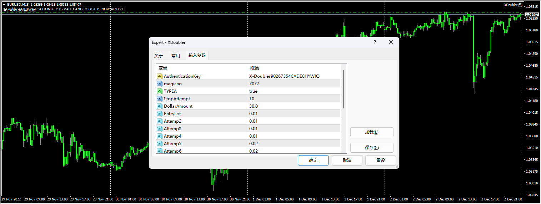Screen dimensions: 541x204
Task: Open the 常用 tab
Action: (x=176, y=56)
